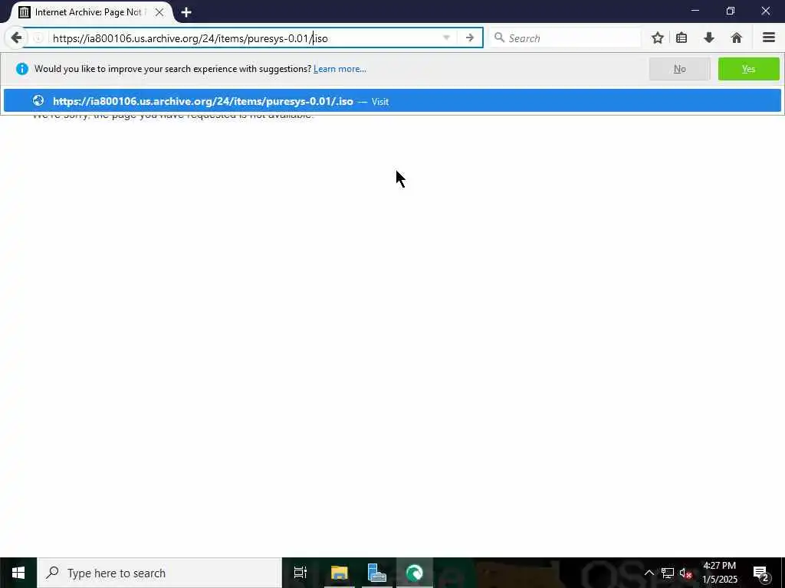Screen dimensions: 785x588
Task: Show bookmarks list icon
Action: [682, 38]
